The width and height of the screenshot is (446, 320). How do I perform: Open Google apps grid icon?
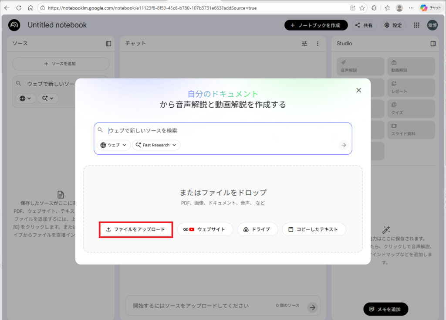[x=416, y=25]
